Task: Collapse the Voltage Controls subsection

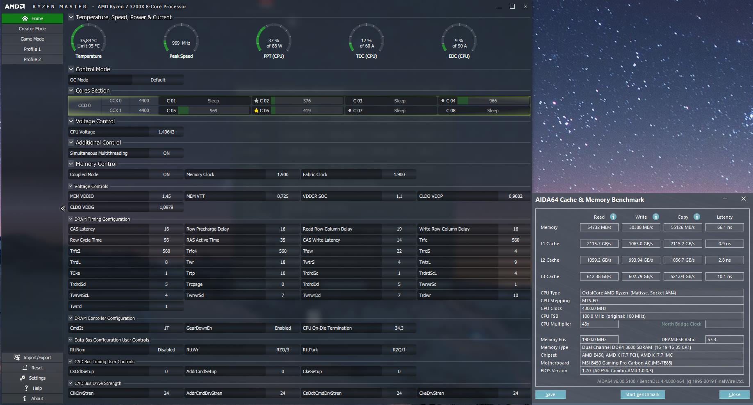Action: coord(71,186)
